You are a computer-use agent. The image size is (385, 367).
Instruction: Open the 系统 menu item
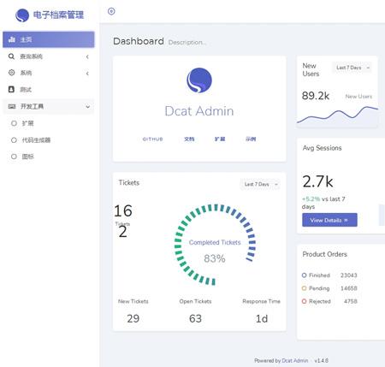pos(49,73)
